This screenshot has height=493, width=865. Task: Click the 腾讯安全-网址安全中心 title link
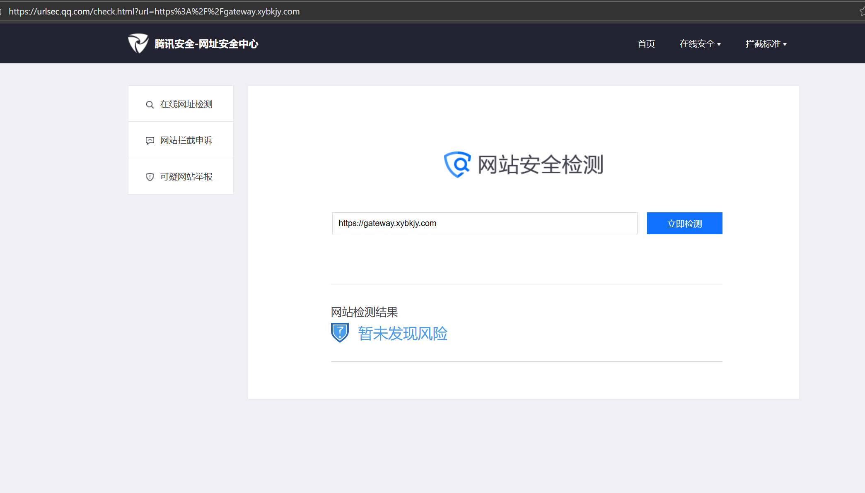tap(206, 44)
